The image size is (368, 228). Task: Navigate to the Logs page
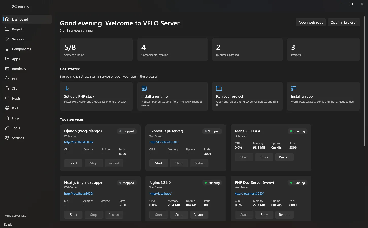click(27, 118)
